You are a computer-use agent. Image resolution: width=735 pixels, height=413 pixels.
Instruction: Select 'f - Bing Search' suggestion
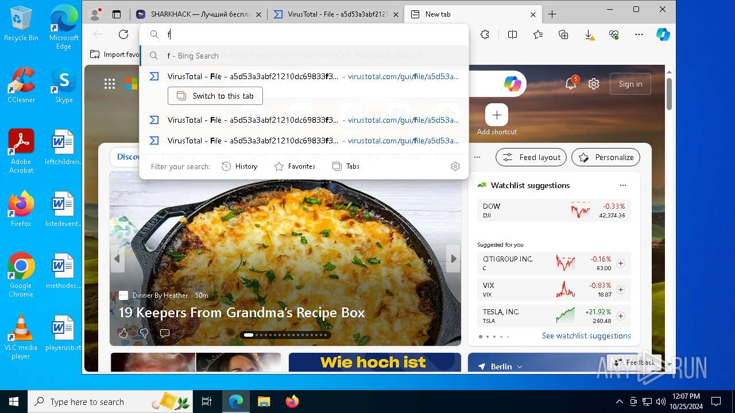(304, 56)
